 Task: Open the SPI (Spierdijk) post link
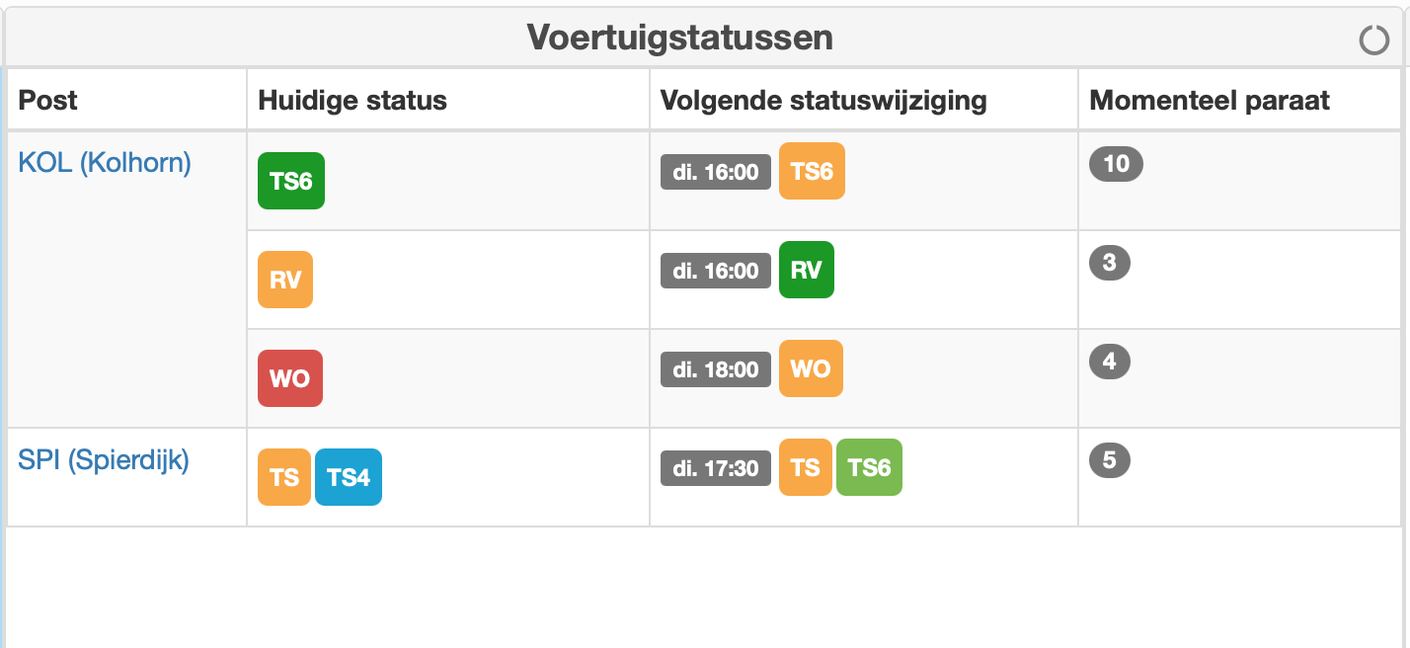104,459
